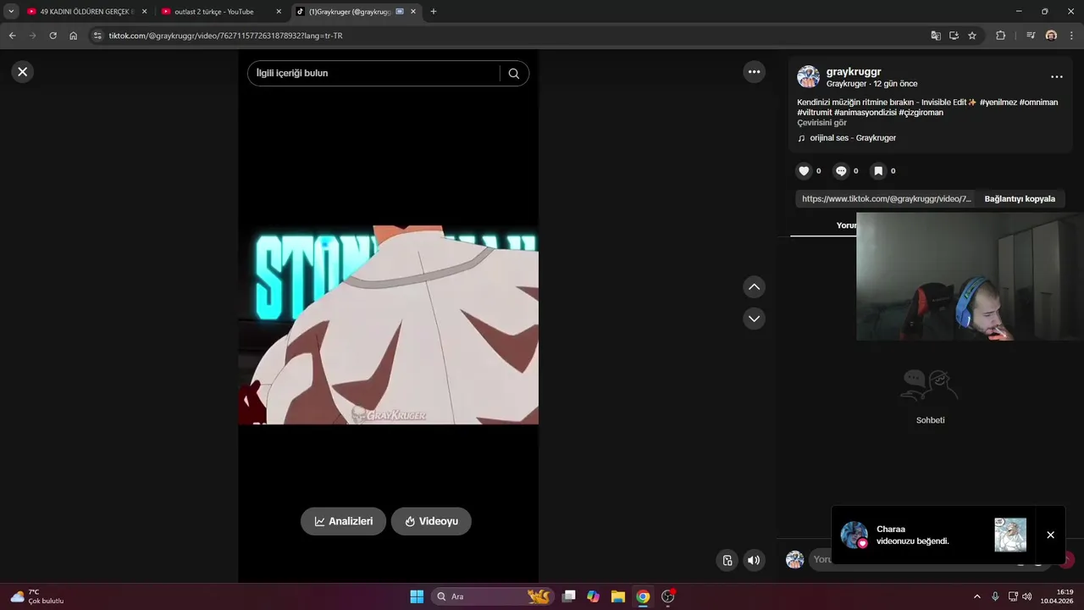Save video with bookmark icon
The image size is (1084, 610).
pos(878,171)
